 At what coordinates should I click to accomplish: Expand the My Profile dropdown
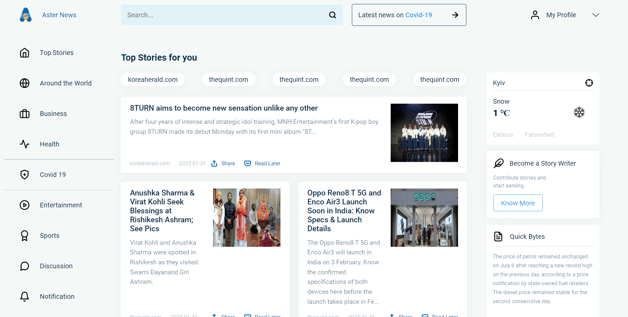(x=596, y=15)
